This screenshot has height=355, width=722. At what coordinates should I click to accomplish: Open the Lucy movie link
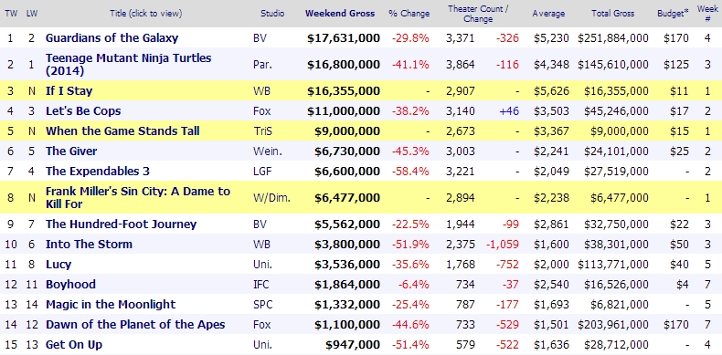tap(58, 265)
